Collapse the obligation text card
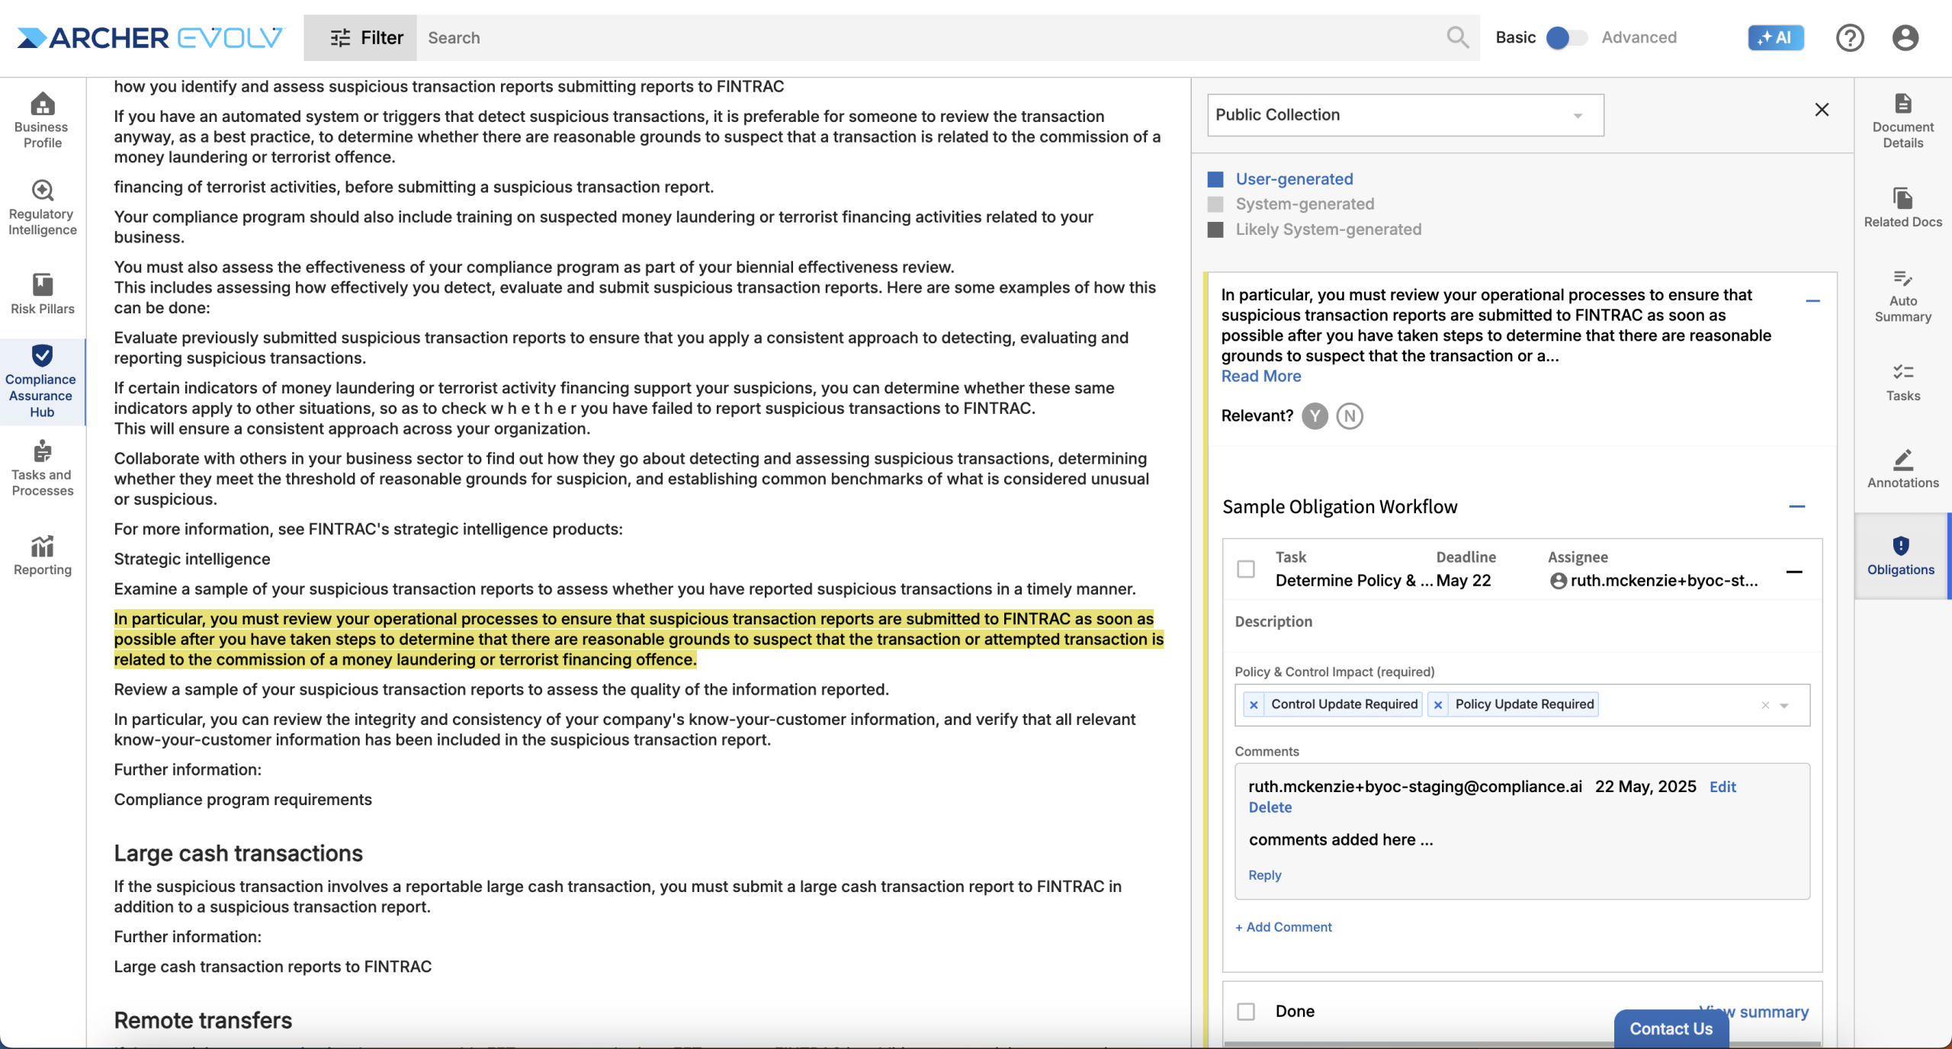Viewport: 1952px width, 1049px height. pyautogui.click(x=1812, y=301)
